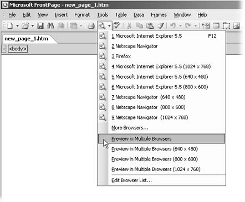
Task: Choose 1 Microsoft Internet Explorer 5.5 F12
Action: pos(161,36)
